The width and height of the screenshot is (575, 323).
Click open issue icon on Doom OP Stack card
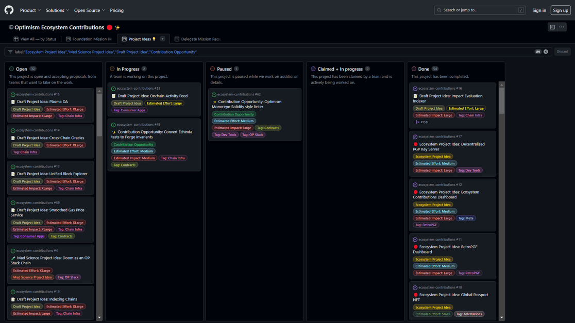(x=13, y=251)
